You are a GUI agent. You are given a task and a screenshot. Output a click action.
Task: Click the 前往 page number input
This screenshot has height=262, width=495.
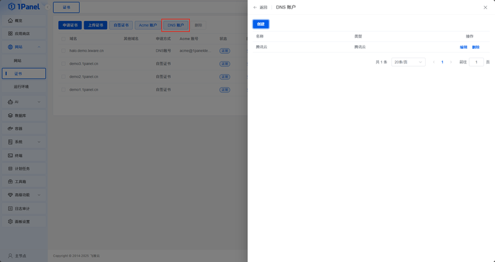[x=476, y=62]
